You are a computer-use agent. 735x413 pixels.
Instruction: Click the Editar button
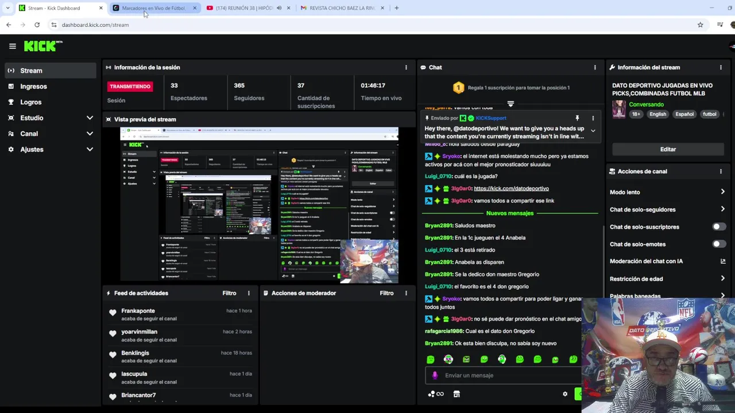click(x=668, y=149)
